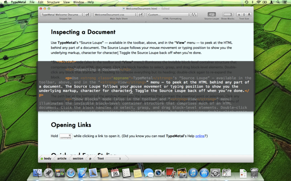Open the View menu
This screenshot has width=291, height=181.
66,2
